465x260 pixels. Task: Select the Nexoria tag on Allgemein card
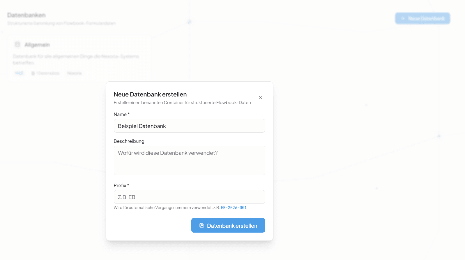[x=74, y=73]
